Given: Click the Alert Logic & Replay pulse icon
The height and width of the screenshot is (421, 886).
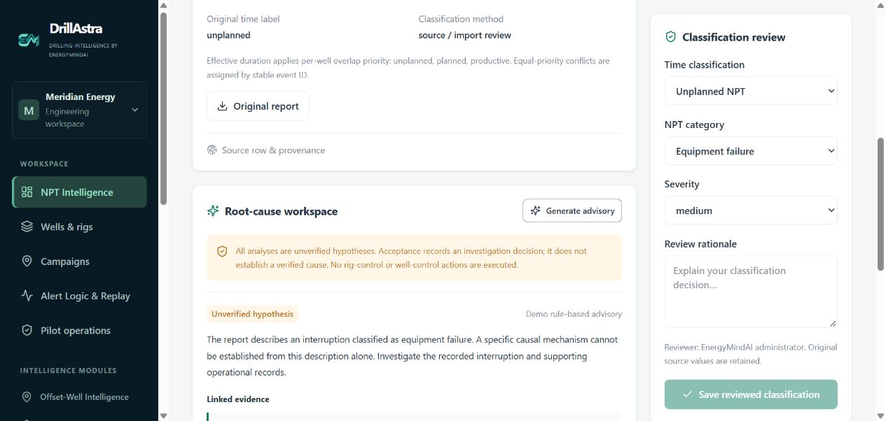Looking at the screenshot, I should coord(27,296).
